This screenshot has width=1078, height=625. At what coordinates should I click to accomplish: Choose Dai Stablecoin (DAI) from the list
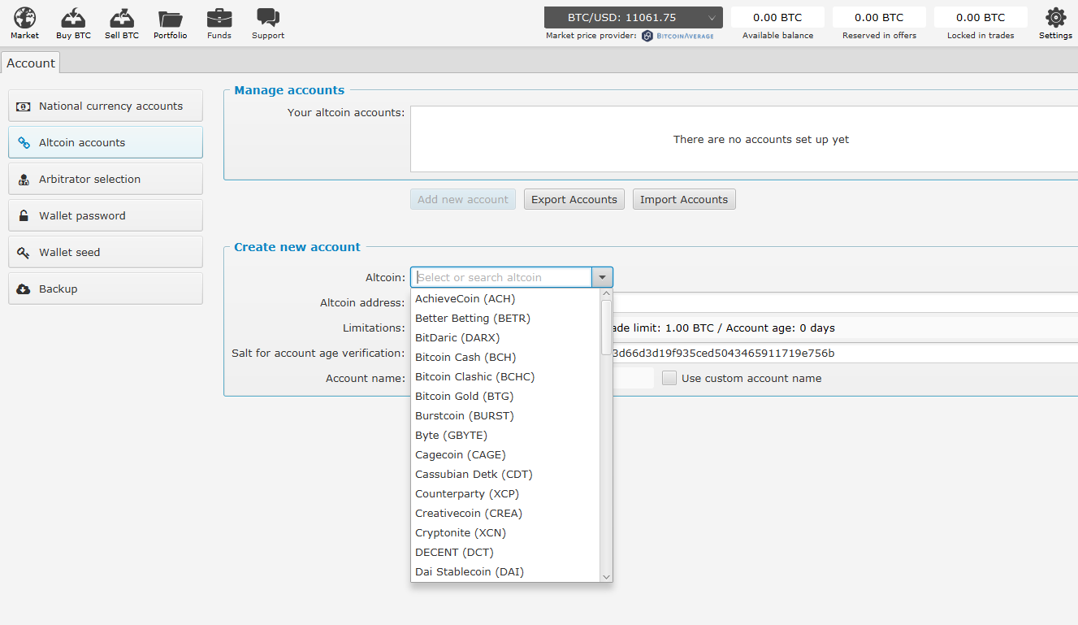[505, 572]
